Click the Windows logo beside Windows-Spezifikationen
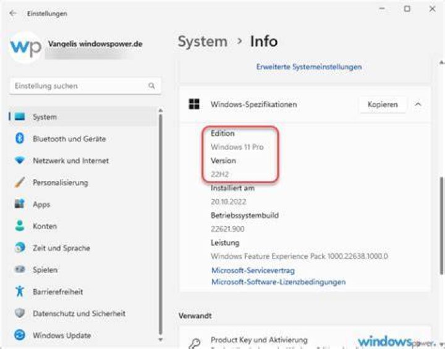 [x=194, y=104]
